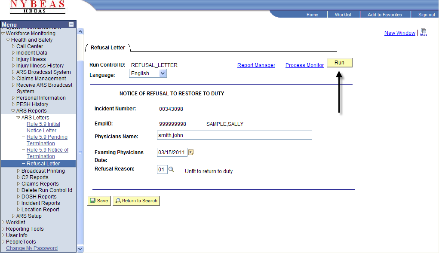Screen dimensions: 439x253
Task: Open page in New Window
Action: pos(400,33)
